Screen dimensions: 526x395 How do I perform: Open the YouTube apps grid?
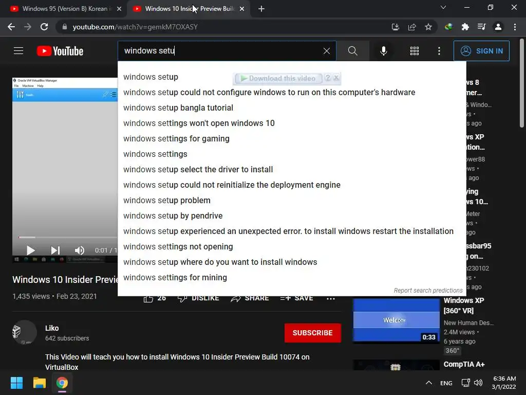[x=415, y=51]
